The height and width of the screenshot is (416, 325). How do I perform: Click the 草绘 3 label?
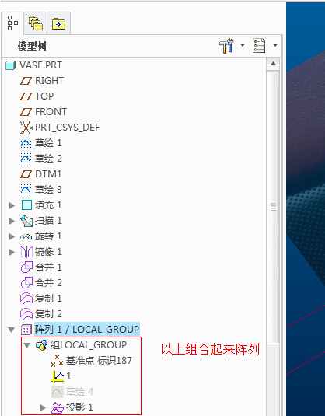click(x=48, y=190)
